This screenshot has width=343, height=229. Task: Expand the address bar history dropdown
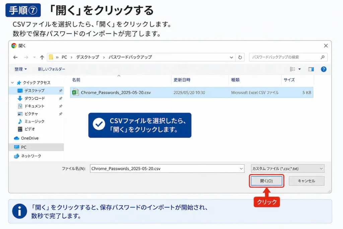231,57
